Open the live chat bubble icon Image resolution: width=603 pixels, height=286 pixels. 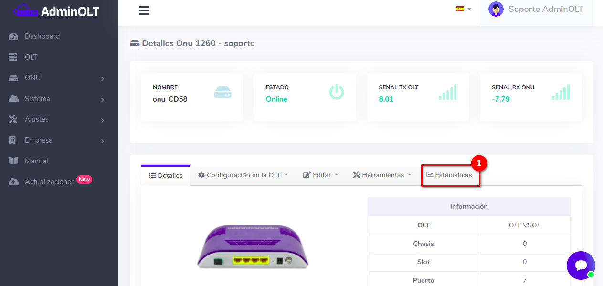coord(581,266)
